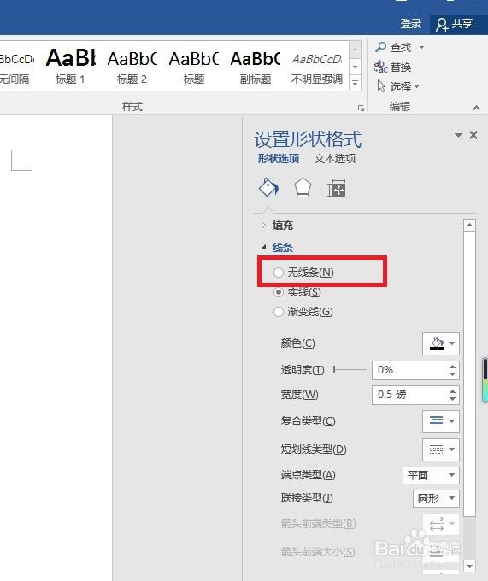Apply the Subtitle (副标题) style

(256, 67)
